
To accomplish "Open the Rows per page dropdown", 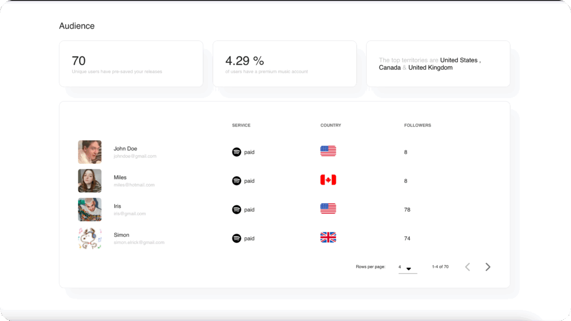I will 407,267.
